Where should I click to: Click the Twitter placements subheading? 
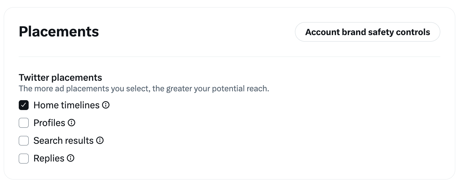60,78
